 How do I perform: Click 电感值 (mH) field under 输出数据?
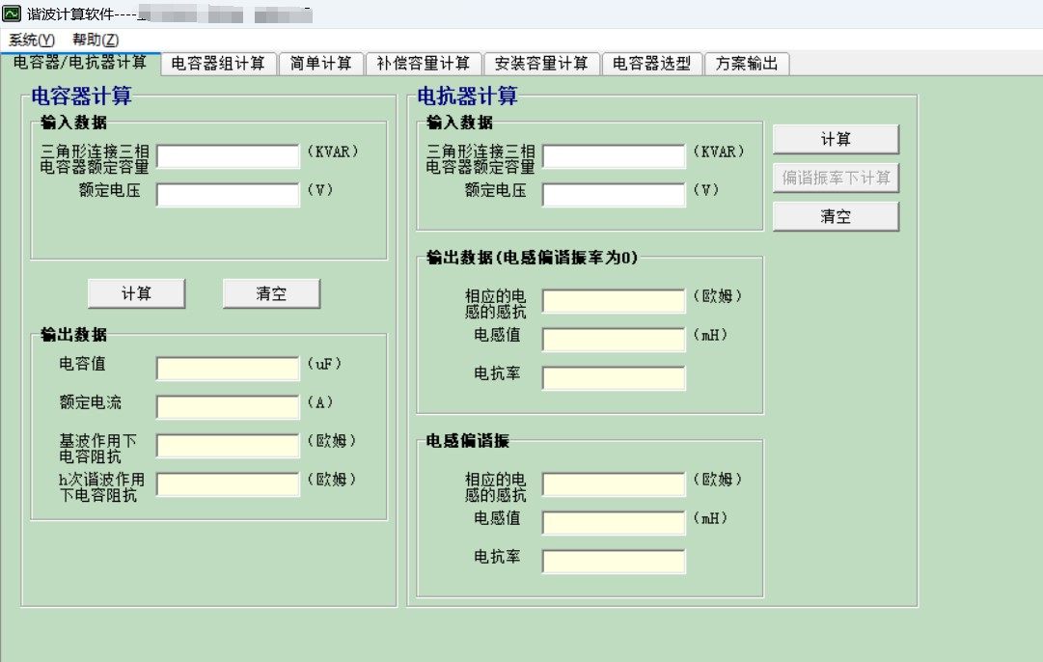pyautogui.click(x=614, y=340)
